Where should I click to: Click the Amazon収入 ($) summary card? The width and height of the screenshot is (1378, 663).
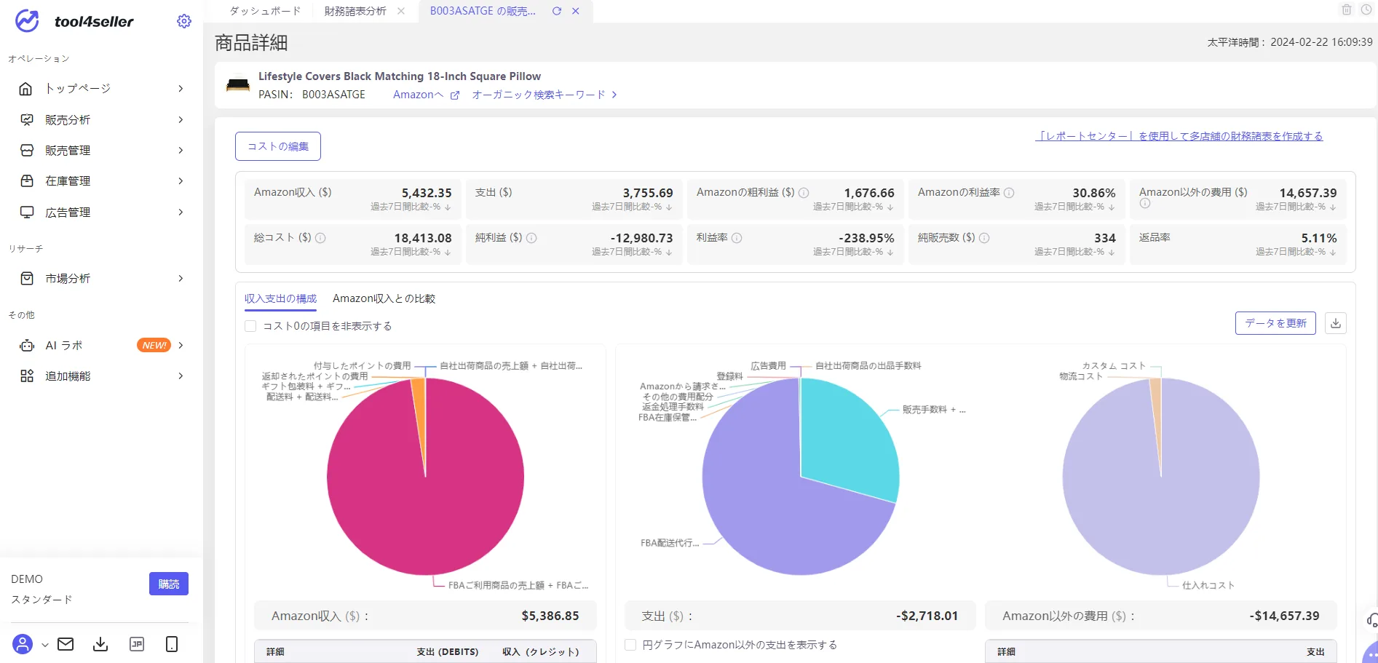(x=353, y=199)
